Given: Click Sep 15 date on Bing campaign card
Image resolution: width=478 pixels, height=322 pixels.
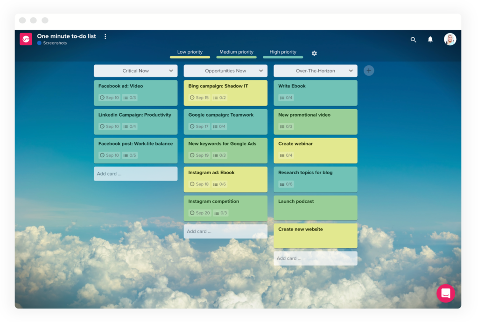Looking at the screenshot, I should click(x=199, y=98).
